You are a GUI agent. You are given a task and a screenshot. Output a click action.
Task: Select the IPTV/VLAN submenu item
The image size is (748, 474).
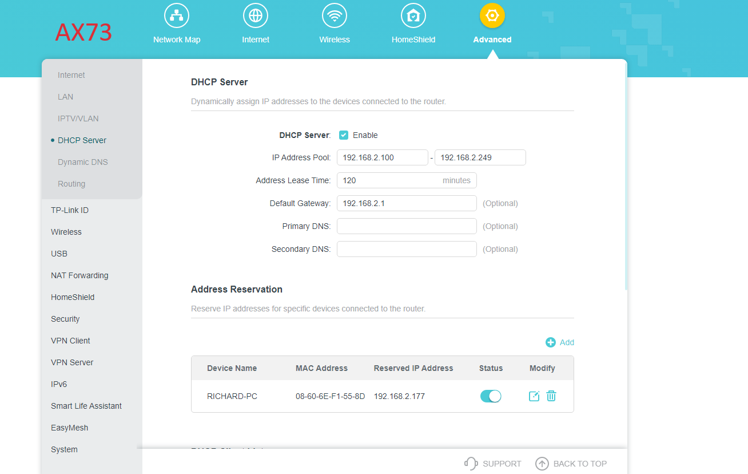78,118
